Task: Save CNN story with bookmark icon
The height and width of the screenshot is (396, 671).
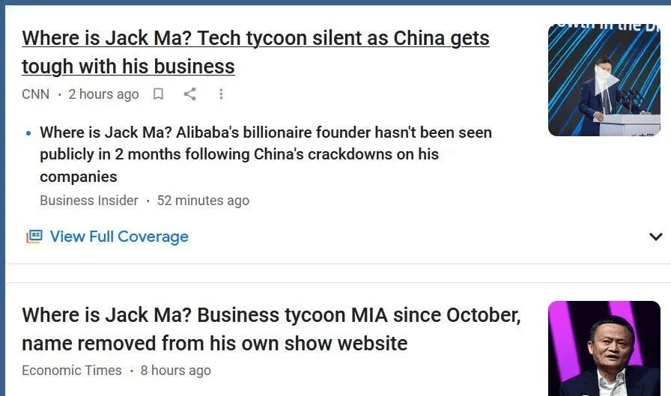Action: 158,94
